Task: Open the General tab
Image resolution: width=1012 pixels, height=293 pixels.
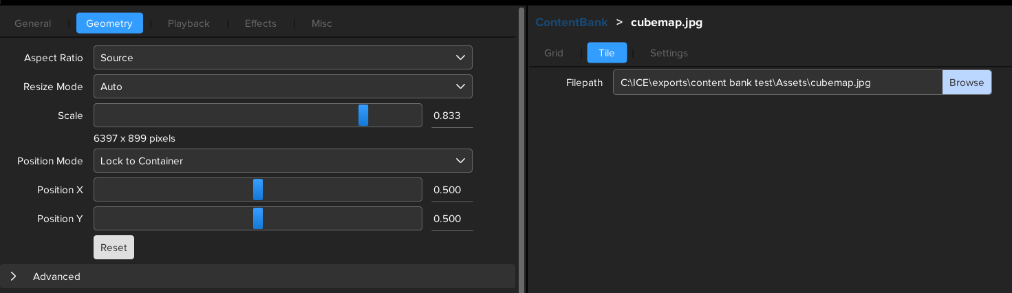Action: coord(33,23)
